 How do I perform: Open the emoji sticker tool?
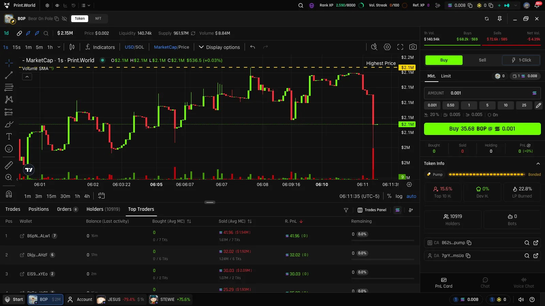[x=9, y=149]
